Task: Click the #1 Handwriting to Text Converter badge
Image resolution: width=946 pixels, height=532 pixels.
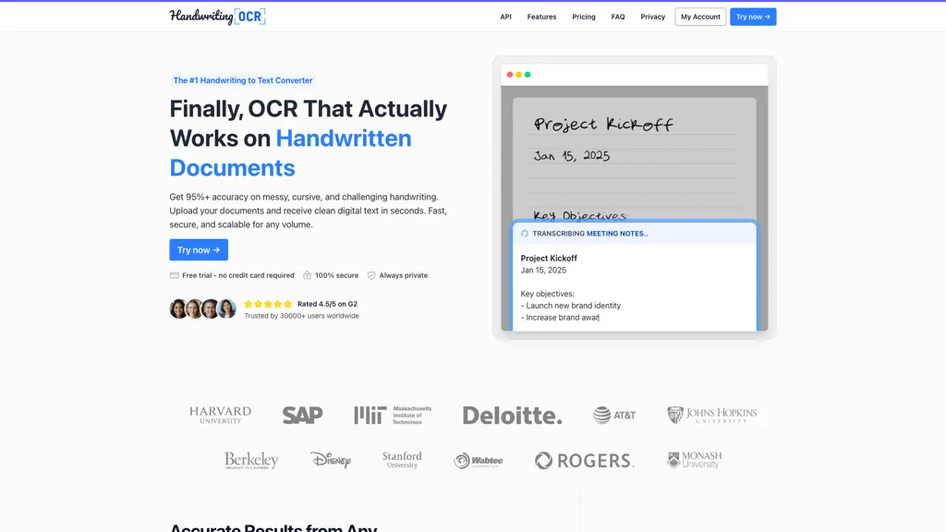Action: point(243,80)
